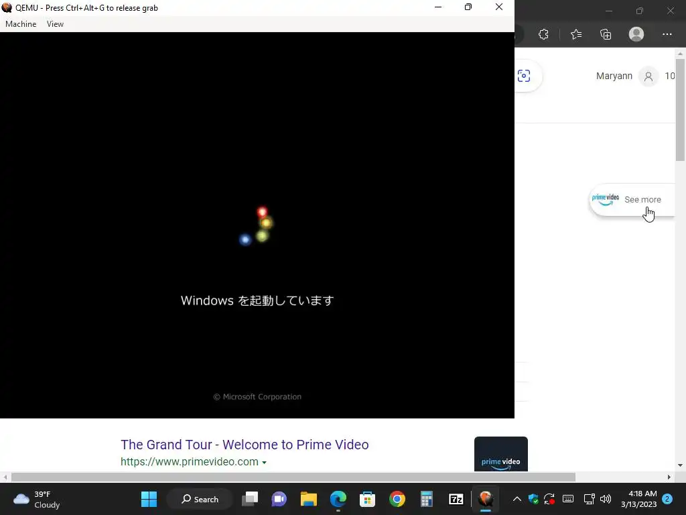This screenshot has width=686, height=515.
Task: Minimize the QEMU window
Action: [x=438, y=7]
